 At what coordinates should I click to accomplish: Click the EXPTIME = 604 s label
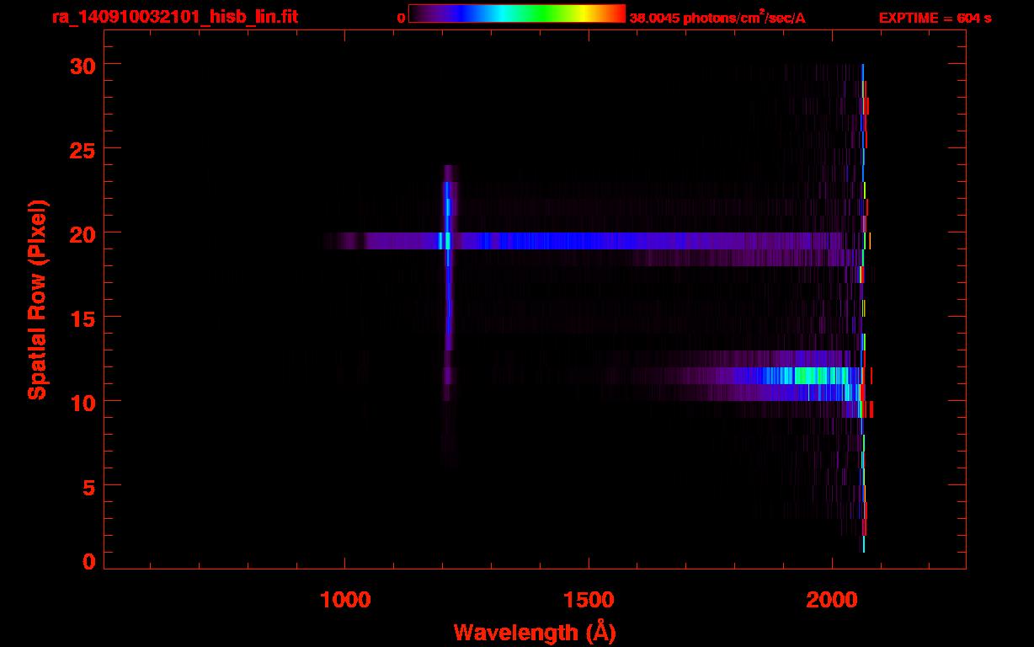[935, 19]
